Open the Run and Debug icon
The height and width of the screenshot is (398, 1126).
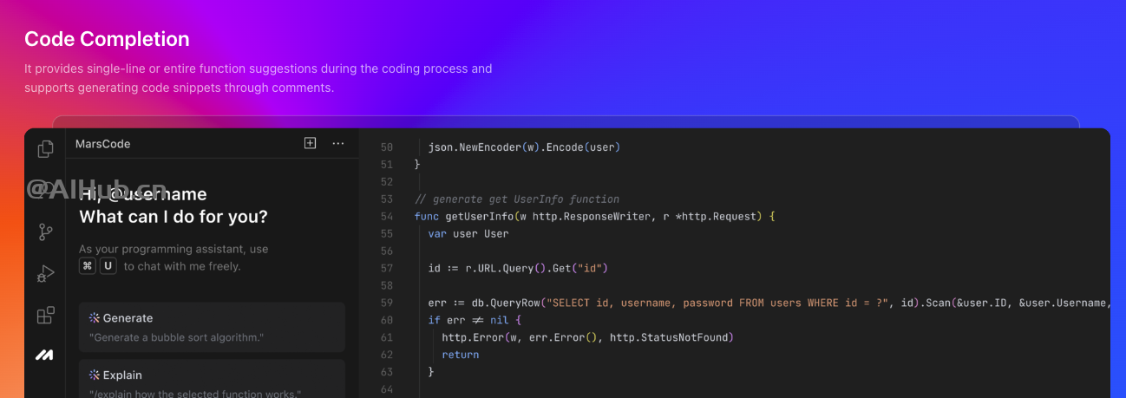[x=45, y=274]
